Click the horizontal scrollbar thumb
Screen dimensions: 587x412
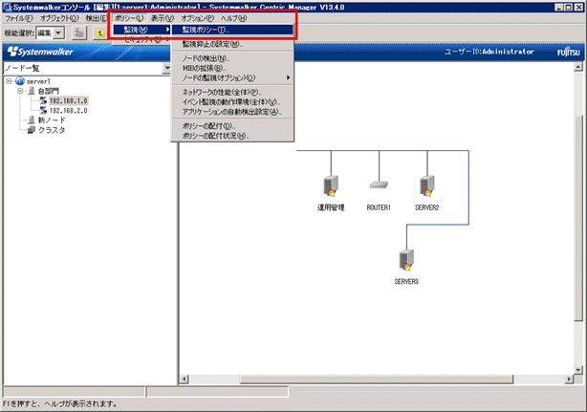(x=377, y=379)
